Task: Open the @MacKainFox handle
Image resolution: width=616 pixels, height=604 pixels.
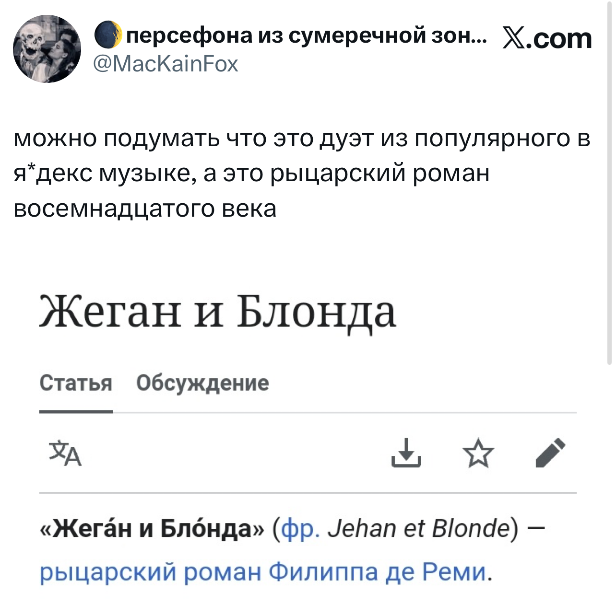Action: [166, 64]
